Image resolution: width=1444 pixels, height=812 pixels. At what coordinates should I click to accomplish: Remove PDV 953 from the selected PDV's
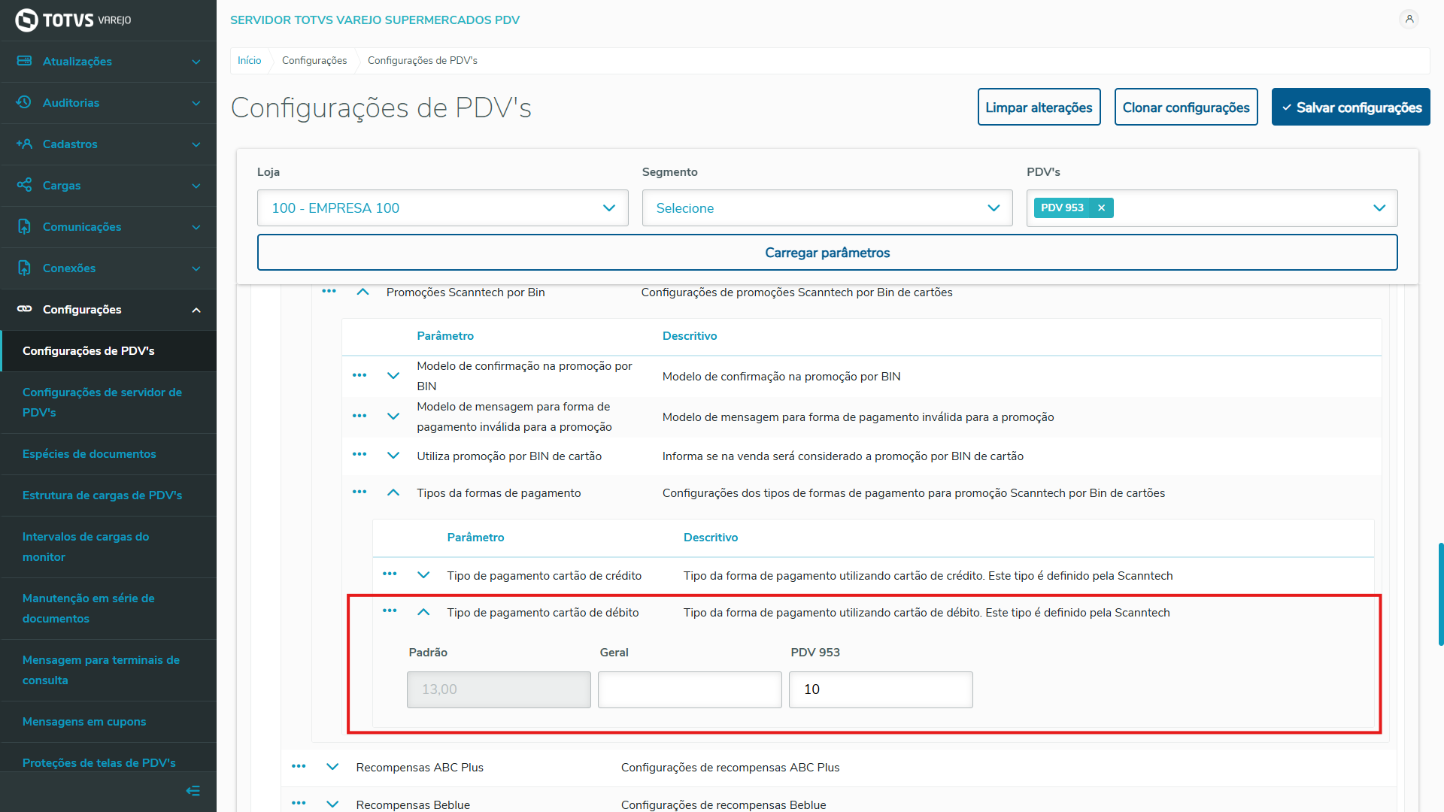coord(1101,208)
